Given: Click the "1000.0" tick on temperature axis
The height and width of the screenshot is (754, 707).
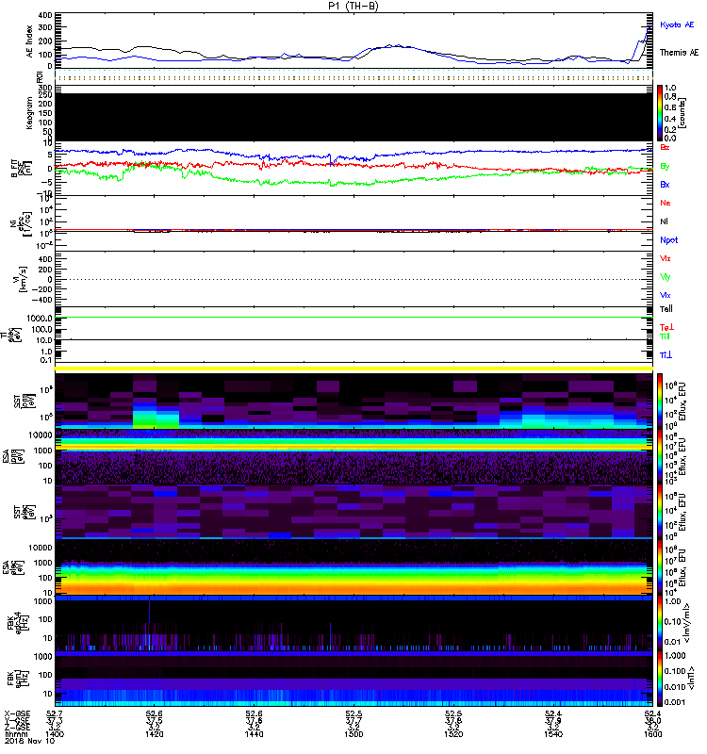Looking at the screenshot, I should coord(40,319).
